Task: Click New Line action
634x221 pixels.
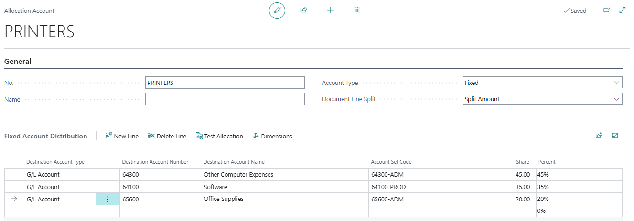Action: pyautogui.click(x=122, y=136)
